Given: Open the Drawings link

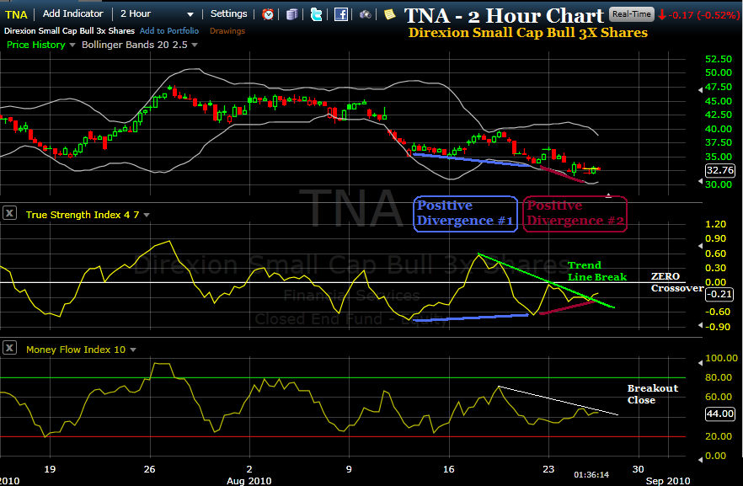Looking at the screenshot, I should click(227, 31).
